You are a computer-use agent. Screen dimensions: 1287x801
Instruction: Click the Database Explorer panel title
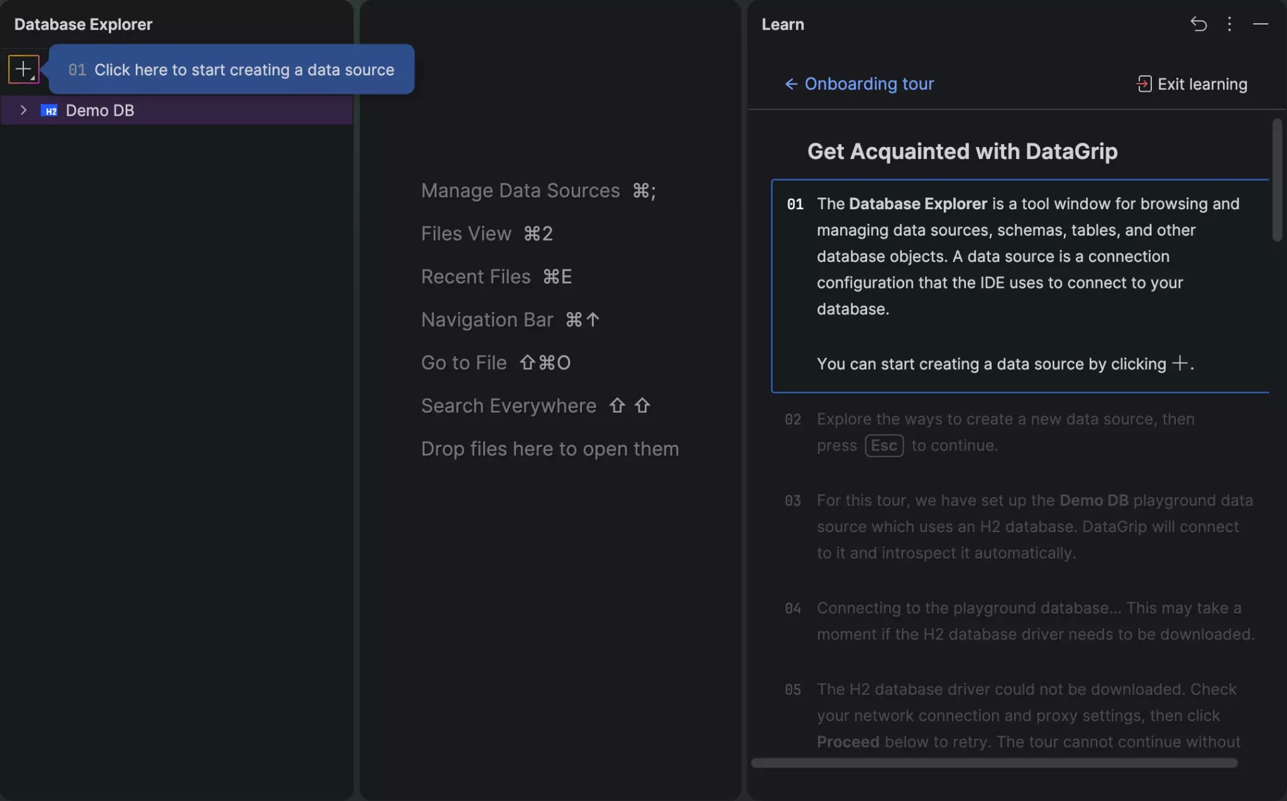(83, 24)
